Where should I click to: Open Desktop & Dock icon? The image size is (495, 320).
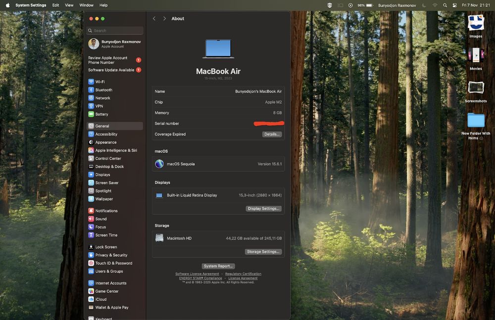91,167
